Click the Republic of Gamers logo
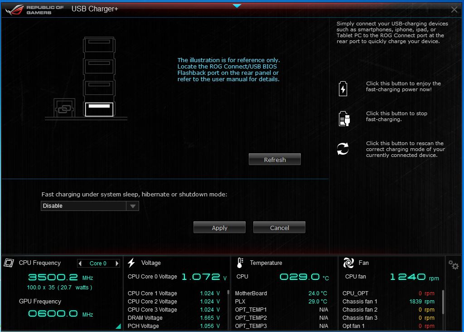Image resolution: width=464 pixels, height=332 pixels. [x=35, y=10]
